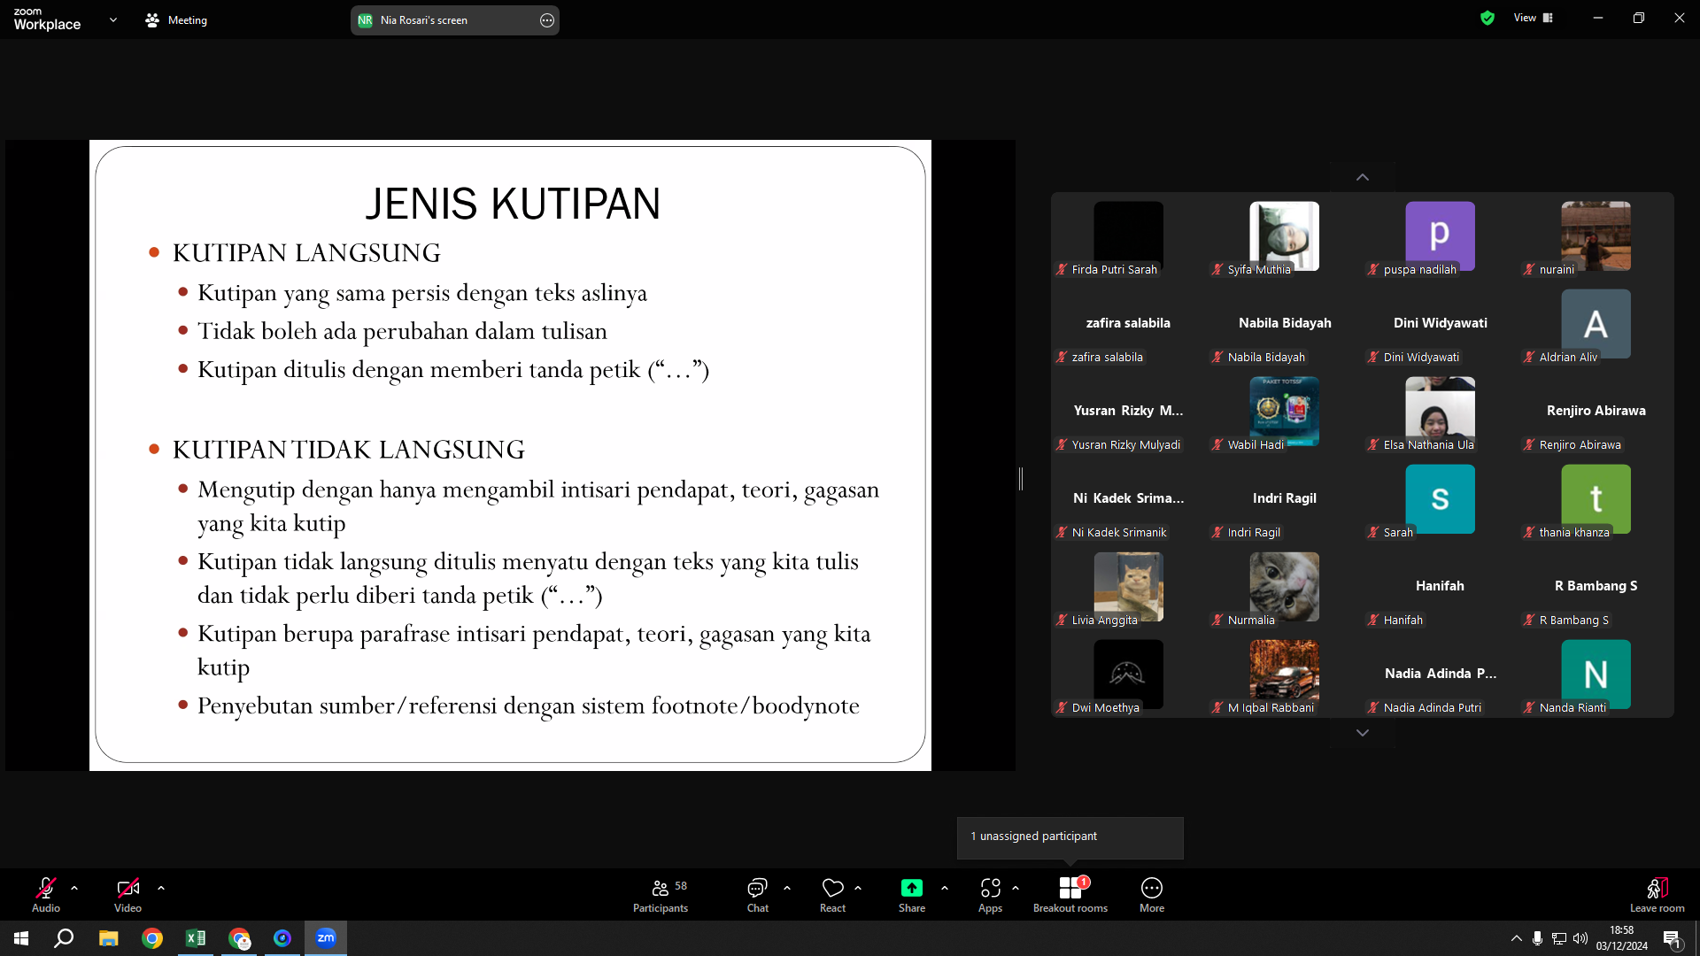Image resolution: width=1700 pixels, height=956 pixels.
Task: Open the Participants panel
Action: (x=661, y=894)
